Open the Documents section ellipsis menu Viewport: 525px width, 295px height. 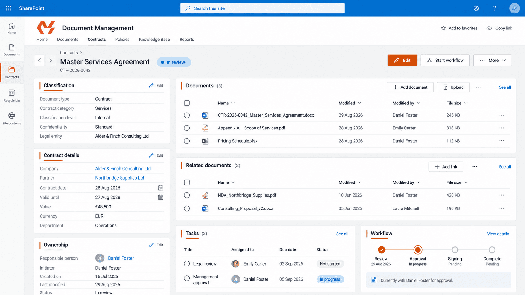(x=478, y=87)
